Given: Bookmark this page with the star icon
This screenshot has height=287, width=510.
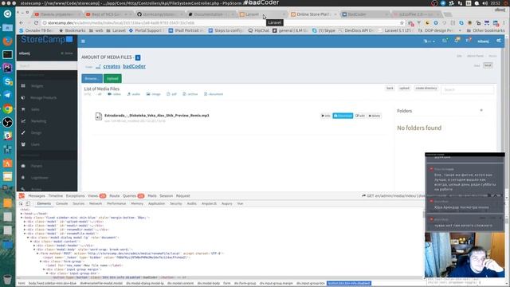Looking at the screenshot, I should [402, 23].
